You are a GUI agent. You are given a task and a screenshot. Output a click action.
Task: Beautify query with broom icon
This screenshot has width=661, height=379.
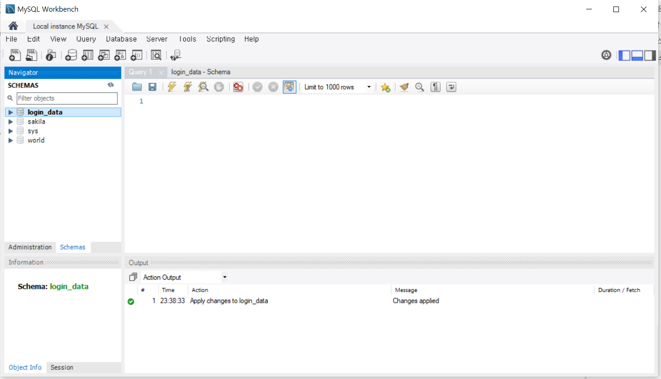pyautogui.click(x=404, y=87)
